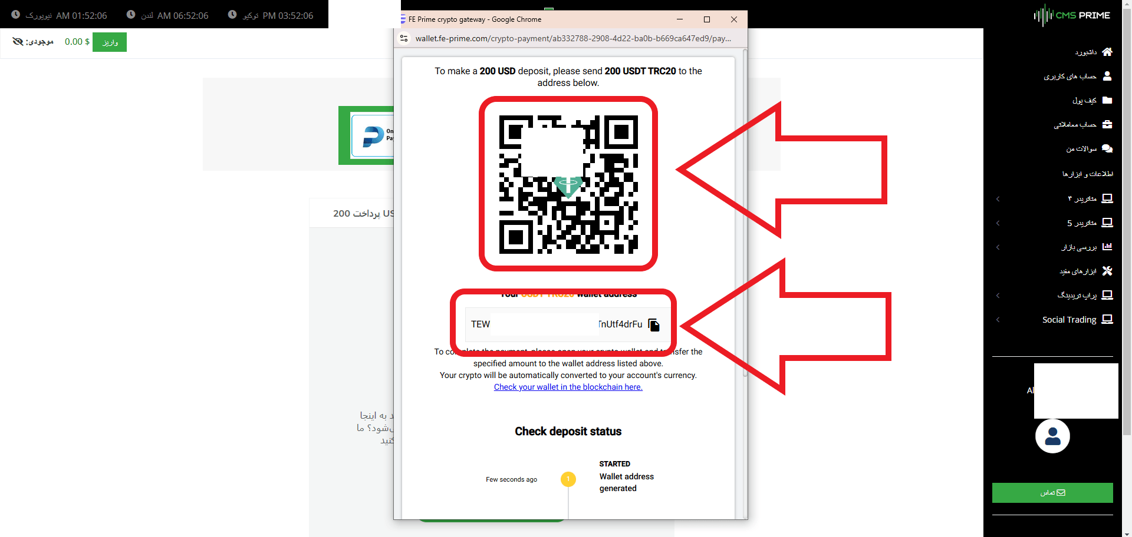Screen dimensions: 1132x537
Task: Click the 'Wallet address generated' status text
Action: (x=627, y=482)
